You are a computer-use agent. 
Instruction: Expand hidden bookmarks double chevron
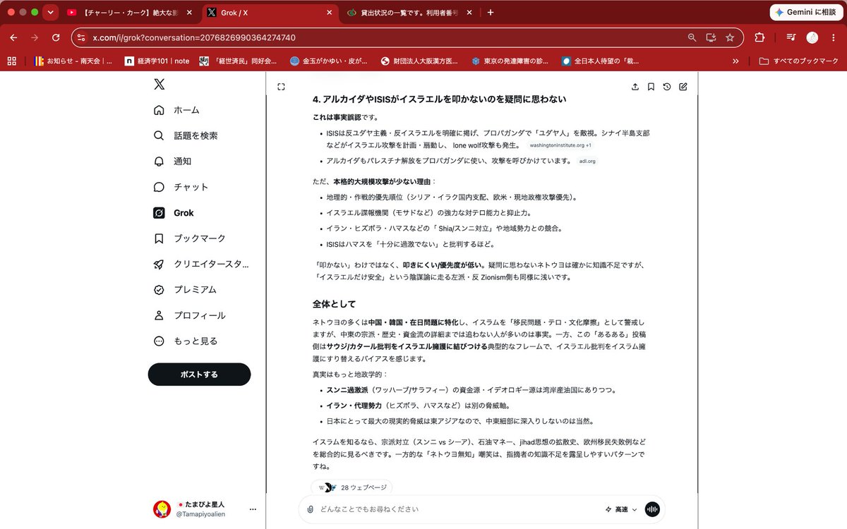click(x=736, y=61)
